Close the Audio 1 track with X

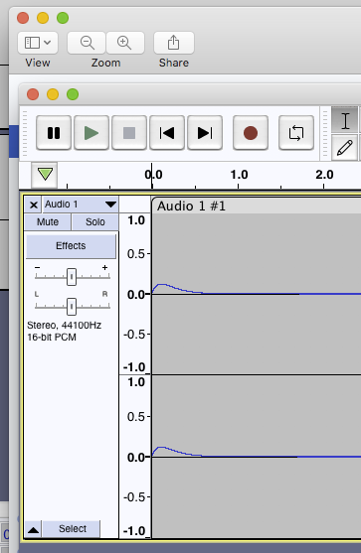click(x=34, y=205)
